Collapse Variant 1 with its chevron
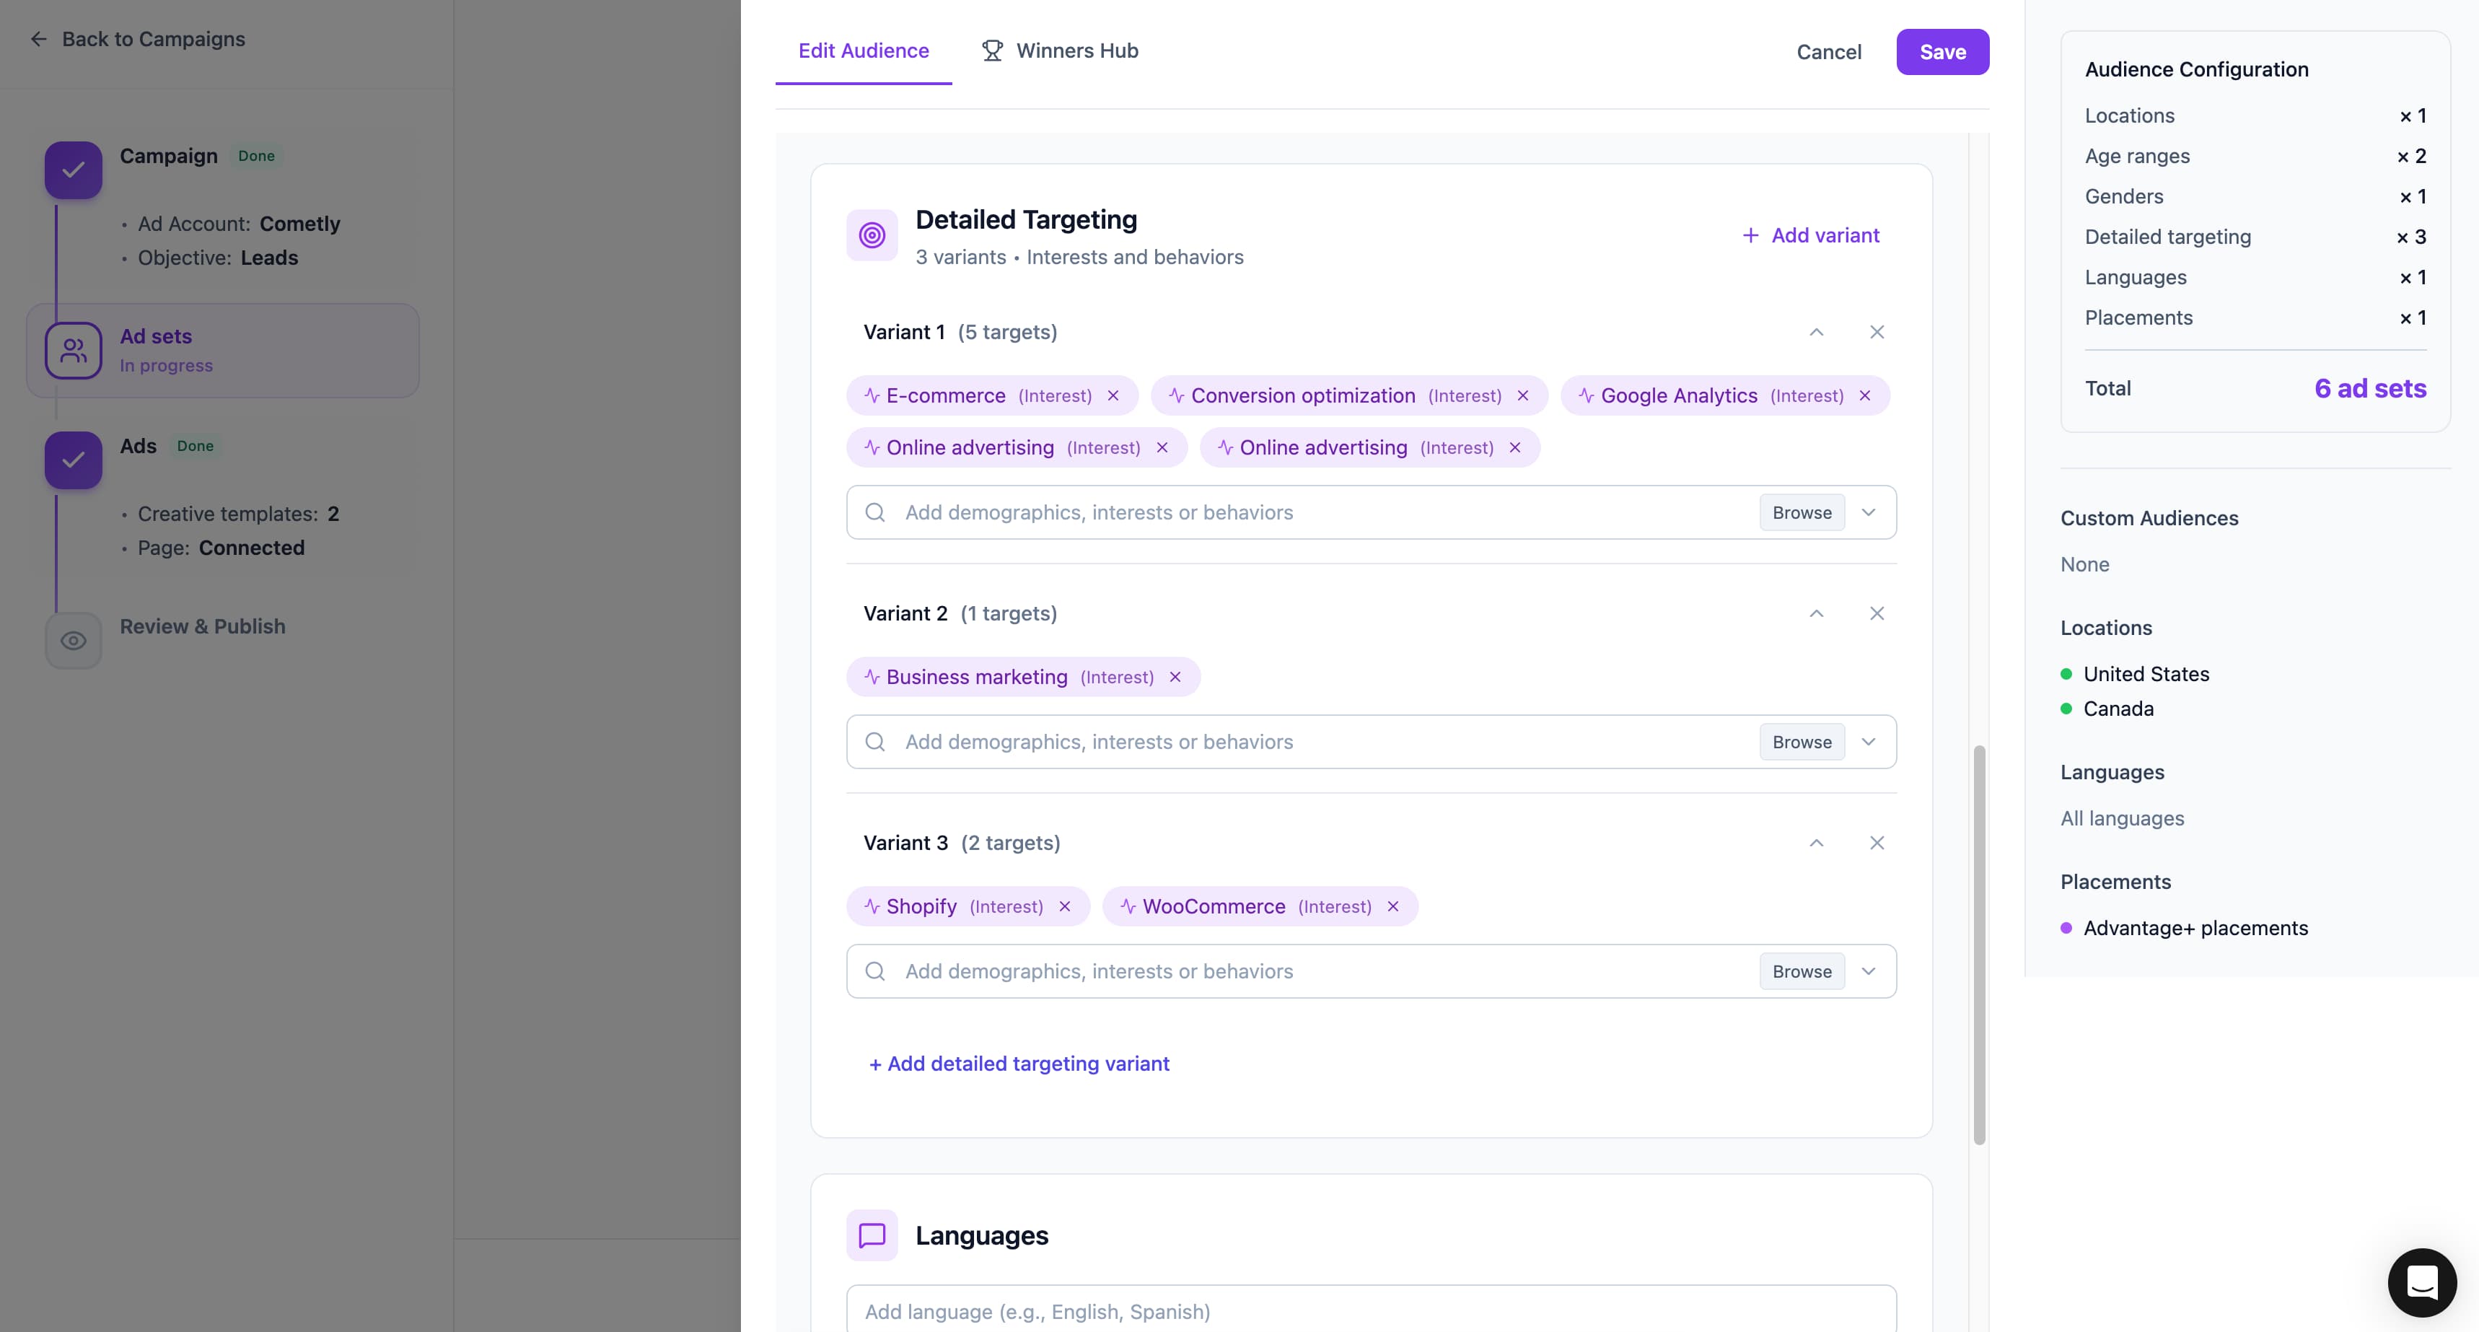The height and width of the screenshot is (1332, 2479). click(1816, 332)
